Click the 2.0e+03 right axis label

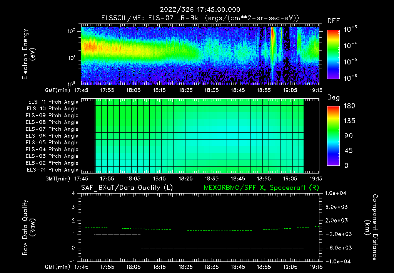pyautogui.click(x=337, y=220)
